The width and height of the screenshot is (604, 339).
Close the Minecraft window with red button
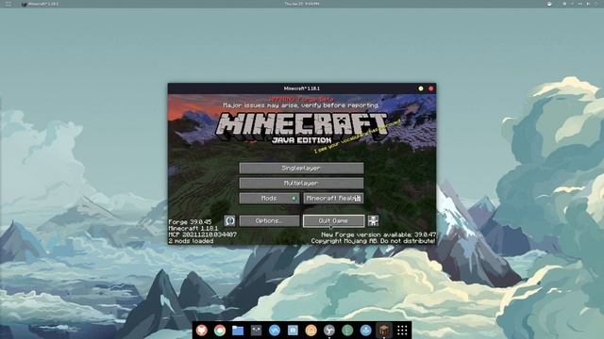[430, 89]
